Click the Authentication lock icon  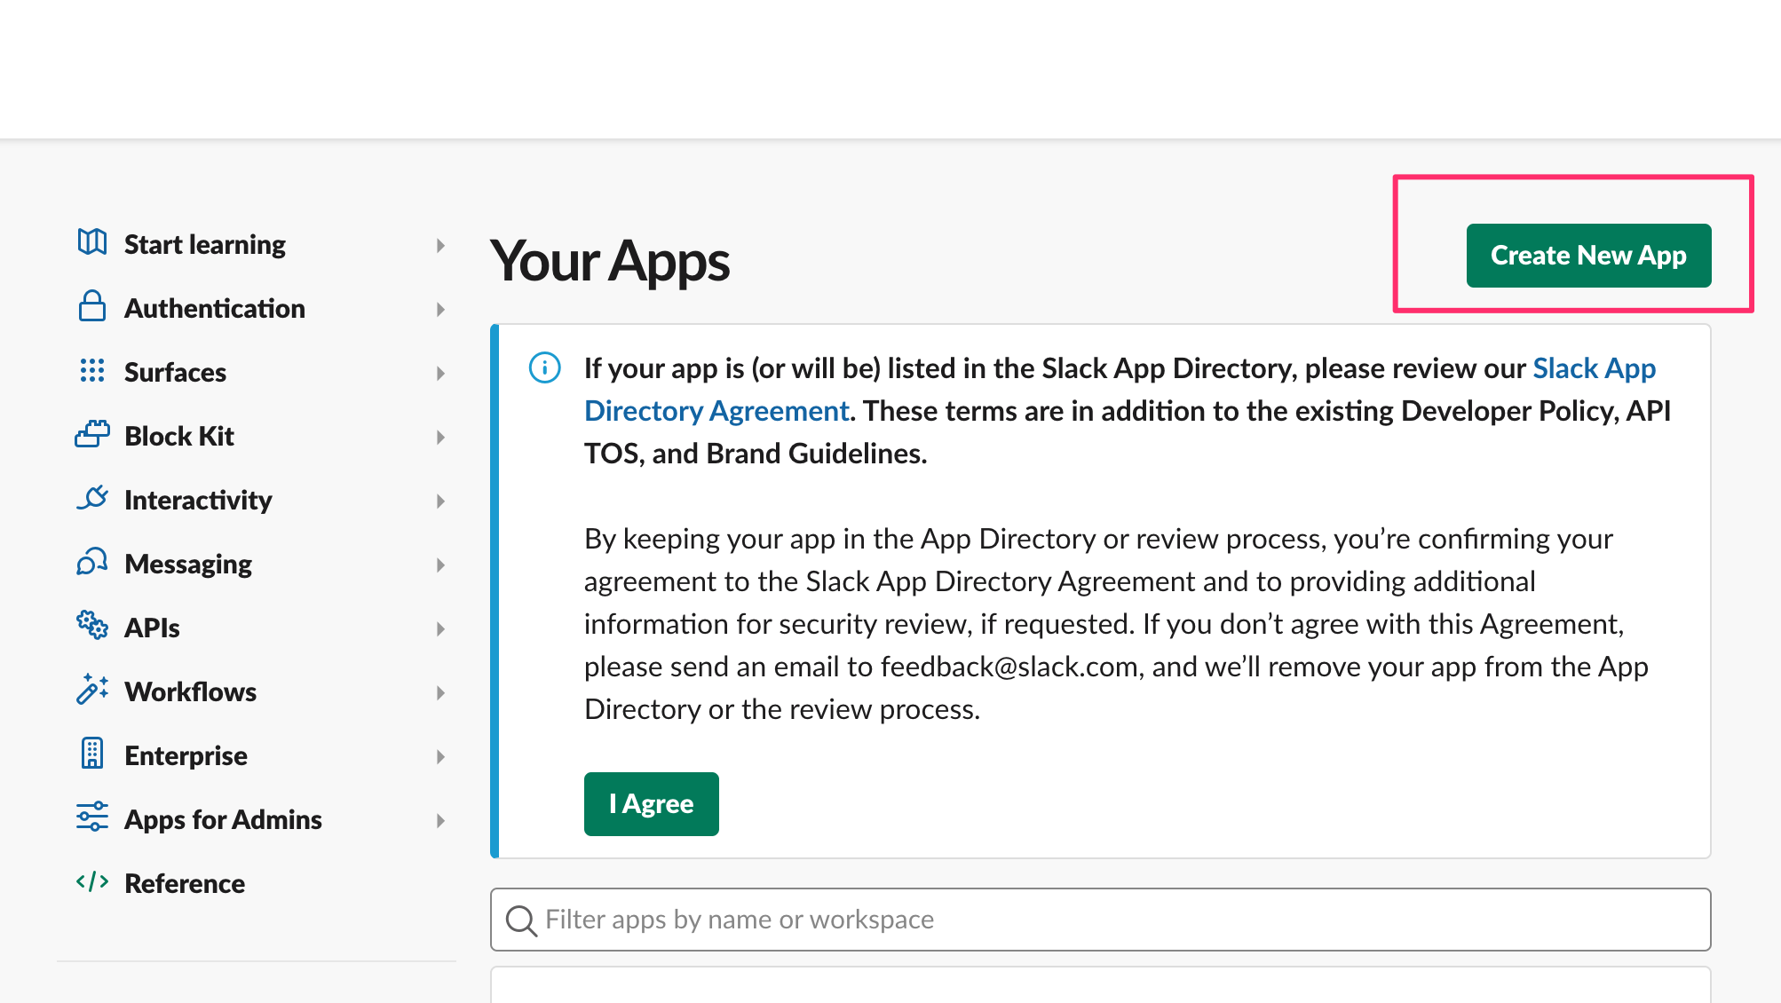coord(92,307)
